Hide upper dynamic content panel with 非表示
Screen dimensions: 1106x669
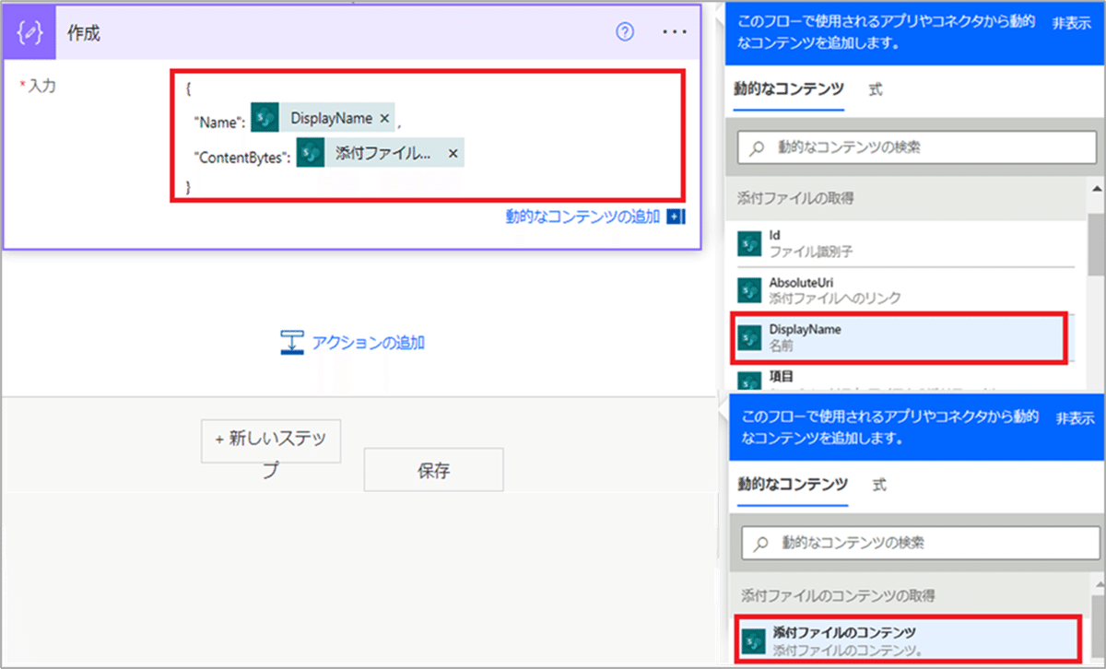(x=1071, y=23)
